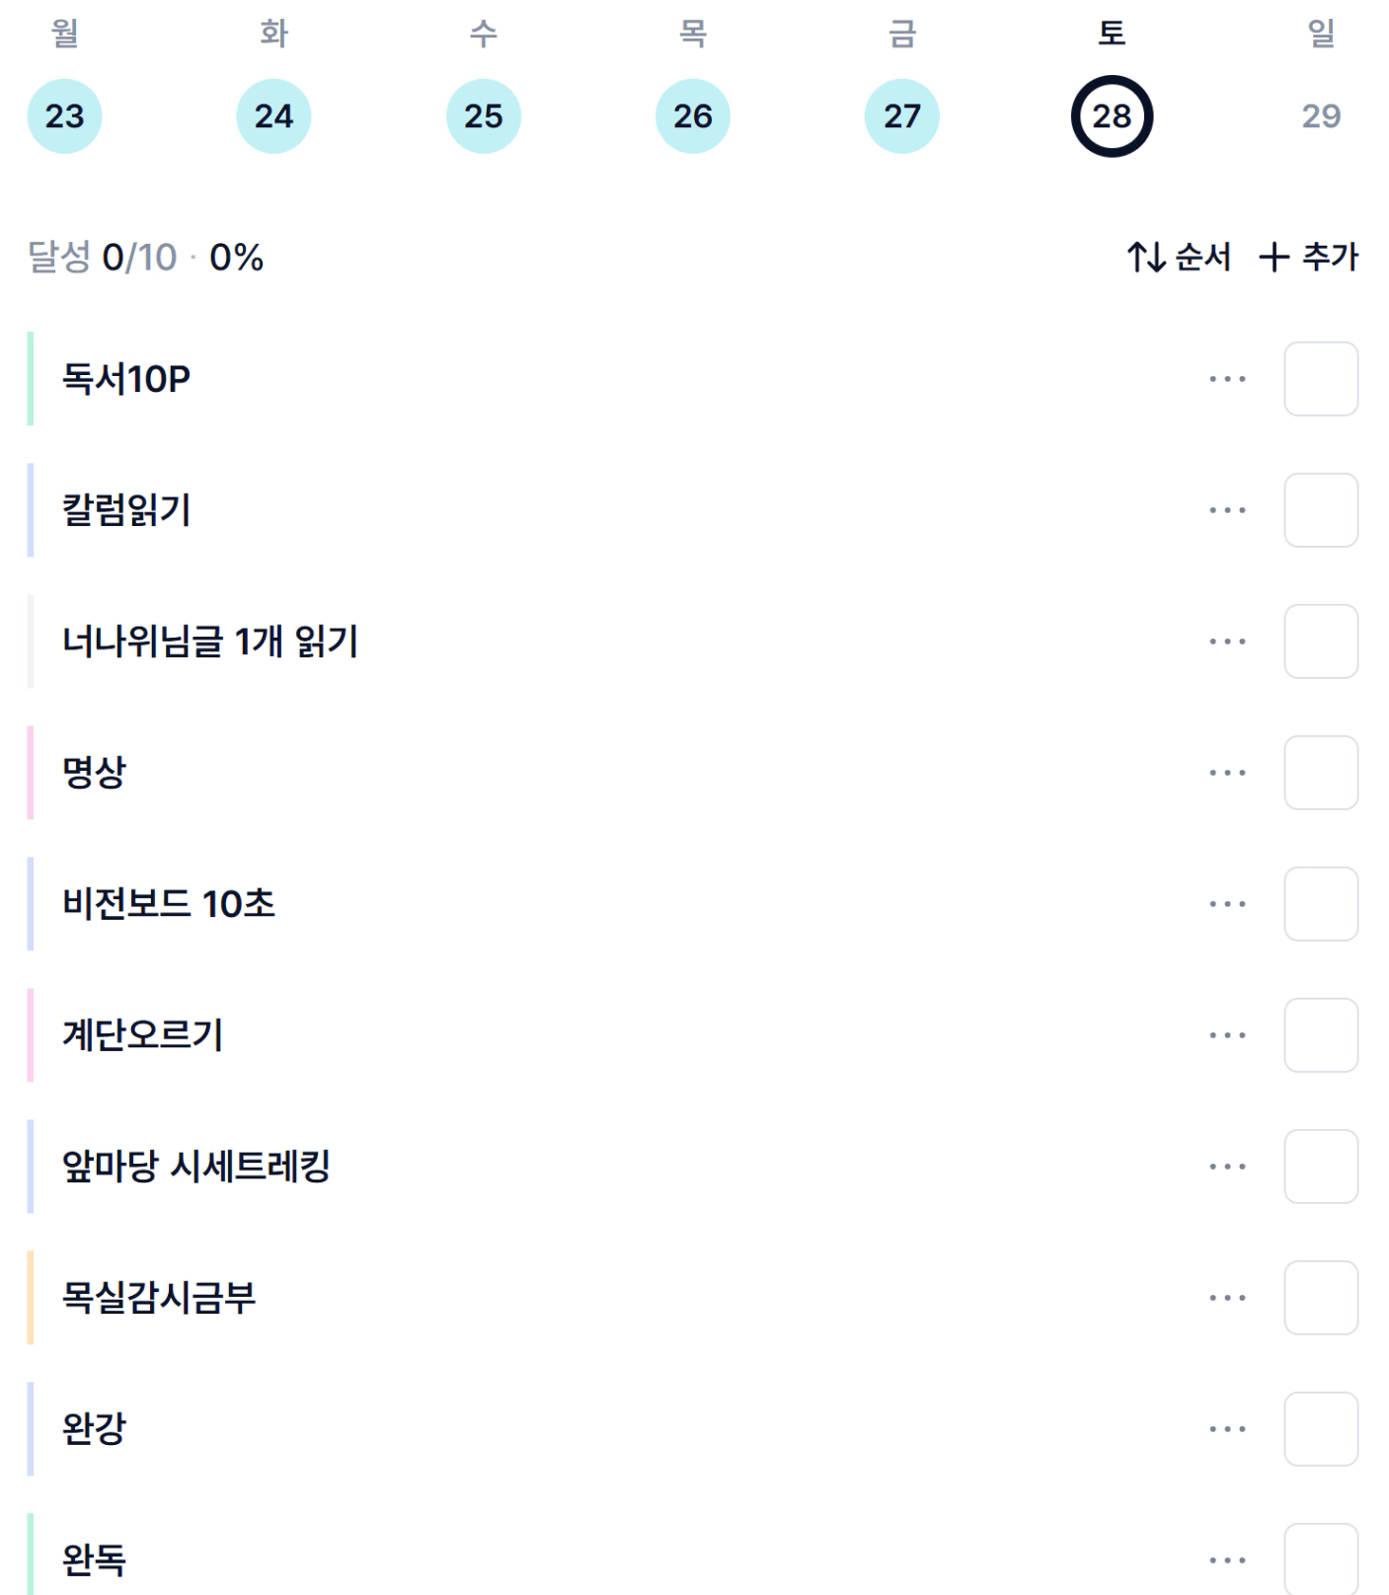Click the sort arrows icon next to 순서
The width and height of the screenshot is (1389, 1595).
coord(1146,258)
